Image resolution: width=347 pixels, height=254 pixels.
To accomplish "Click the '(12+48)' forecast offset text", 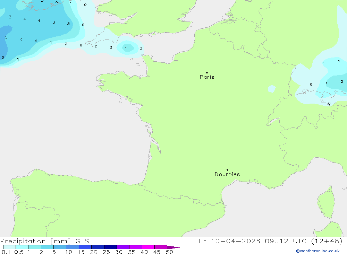I will (x=327, y=241).
